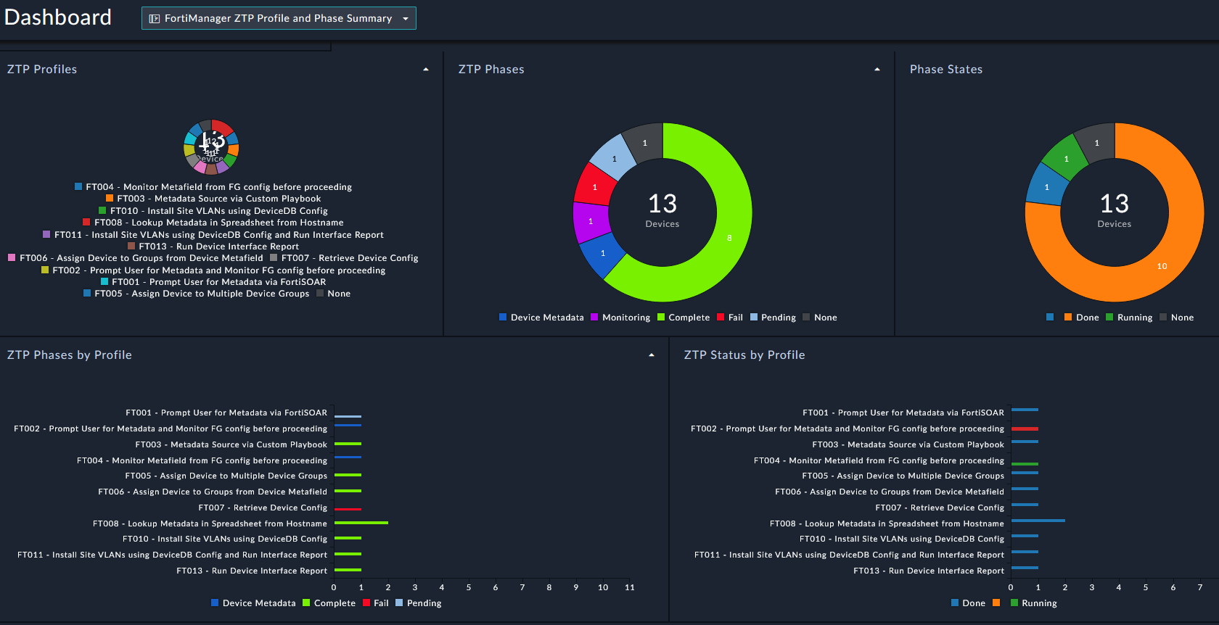Image resolution: width=1219 pixels, height=625 pixels.
Task: Toggle None legend in ZTP Phases donut
Action: coord(820,318)
